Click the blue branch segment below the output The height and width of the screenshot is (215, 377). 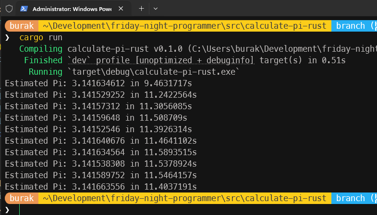(354, 198)
